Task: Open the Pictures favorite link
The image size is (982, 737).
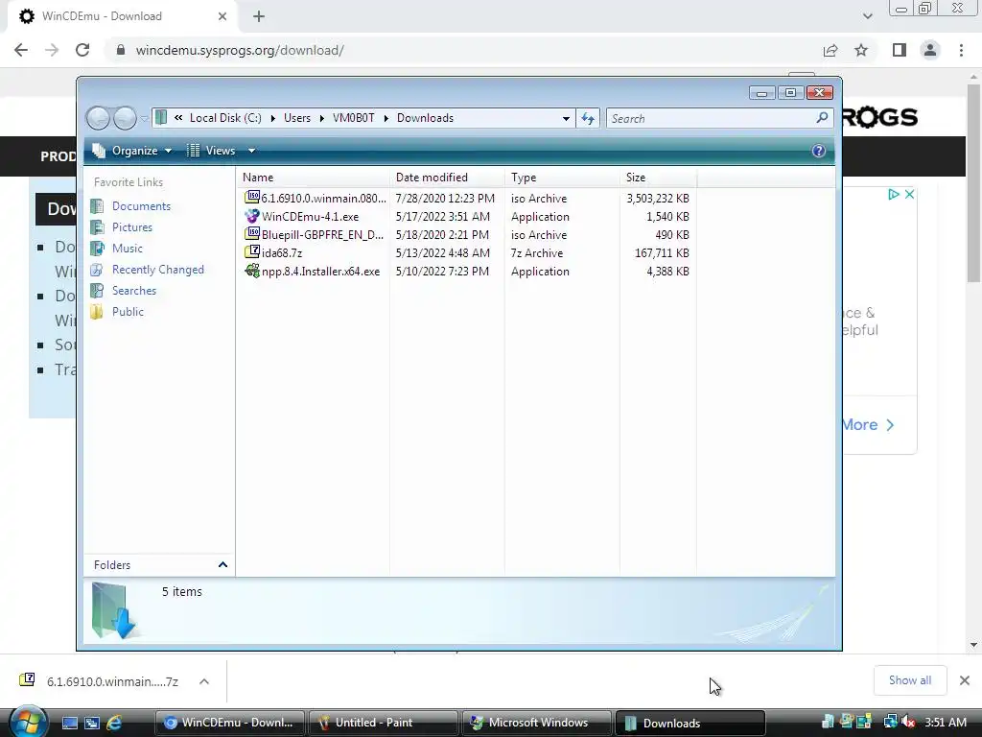Action: click(131, 226)
